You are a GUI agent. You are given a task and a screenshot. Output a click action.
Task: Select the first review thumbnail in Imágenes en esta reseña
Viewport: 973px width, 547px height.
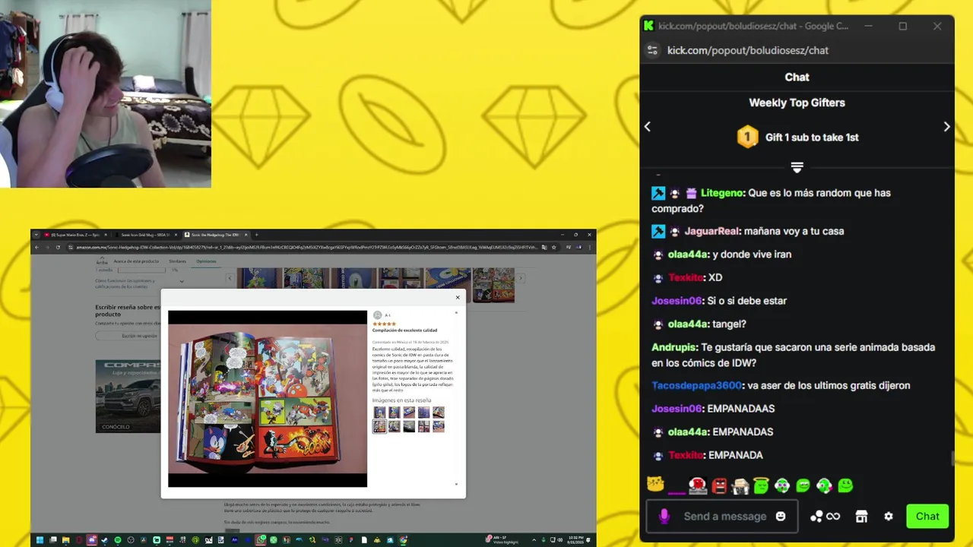379,413
